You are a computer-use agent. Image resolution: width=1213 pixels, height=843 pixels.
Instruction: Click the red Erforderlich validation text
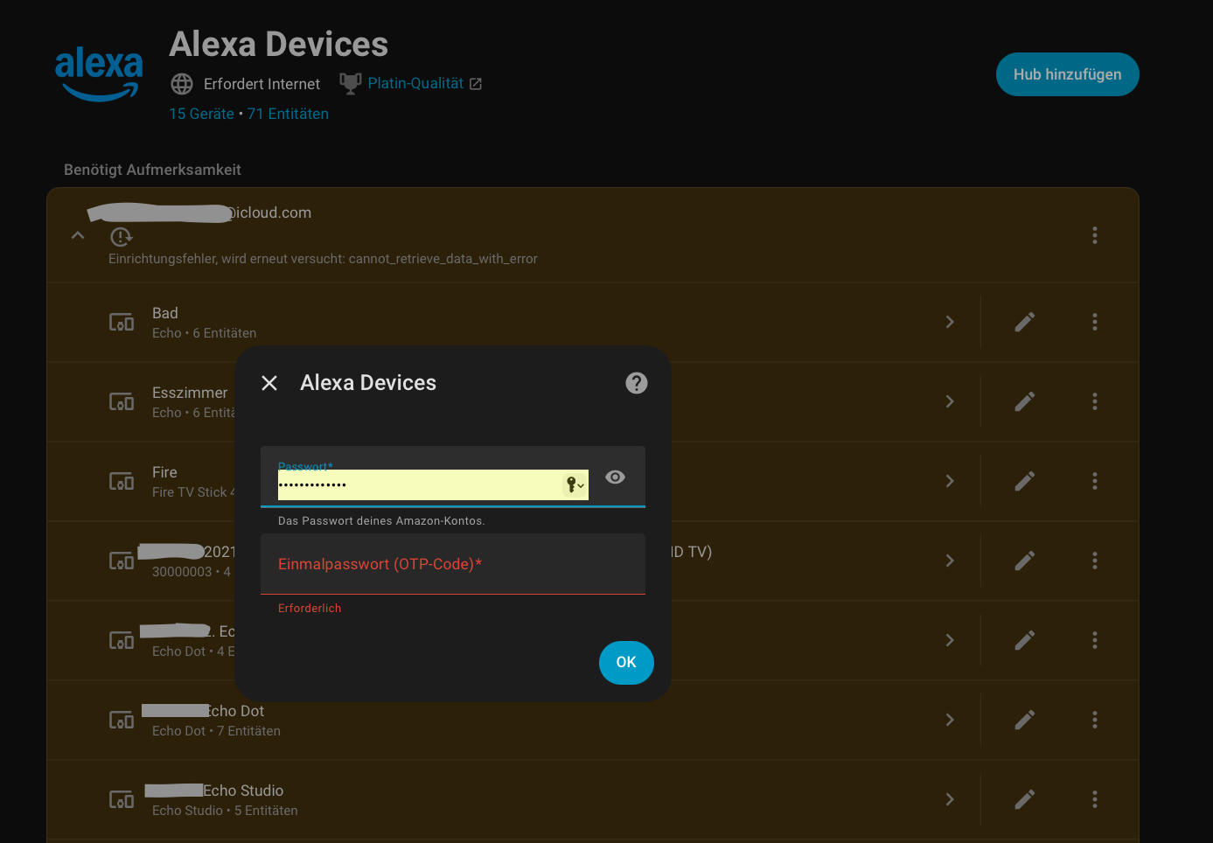(x=310, y=609)
